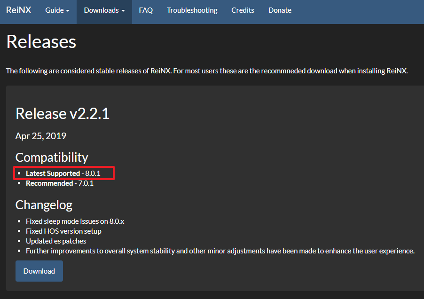Click the Release v2.2.1 title
The width and height of the screenshot is (424, 299).
coord(63,114)
